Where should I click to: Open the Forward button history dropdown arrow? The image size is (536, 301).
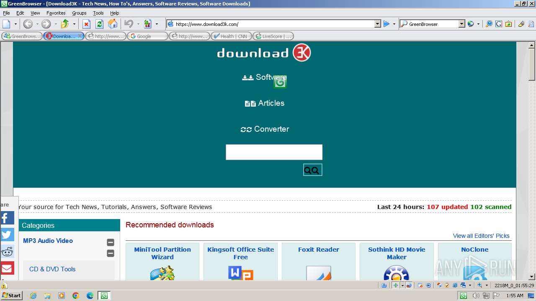(55, 24)
